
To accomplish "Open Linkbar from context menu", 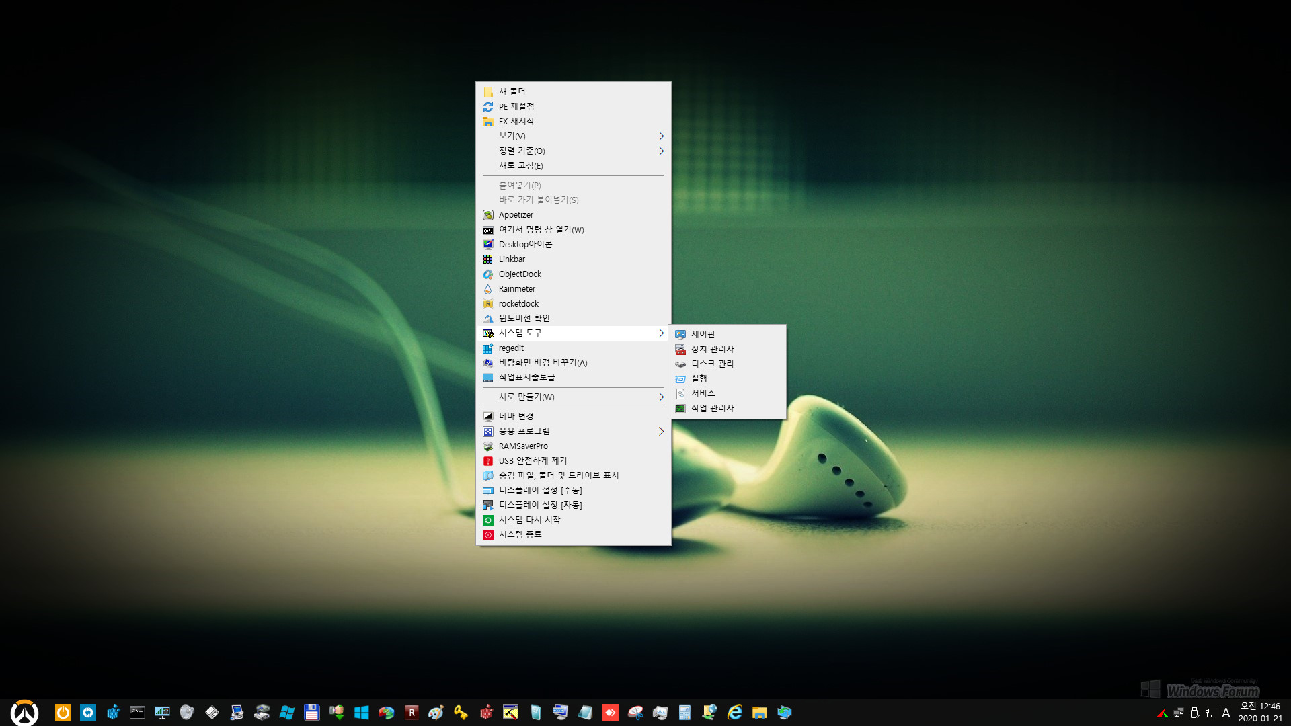I will tap(573, 259).
